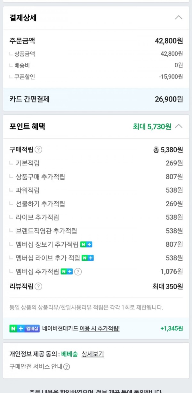The width and height of the screenshot is (192, 393).
Task: Open help icon next to 리뷰적립
Action: (38, 286)
